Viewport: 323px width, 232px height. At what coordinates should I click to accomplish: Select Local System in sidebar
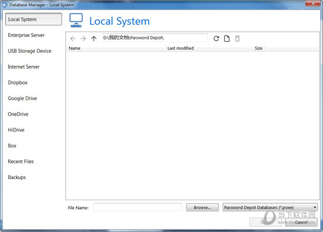point(33,19)
